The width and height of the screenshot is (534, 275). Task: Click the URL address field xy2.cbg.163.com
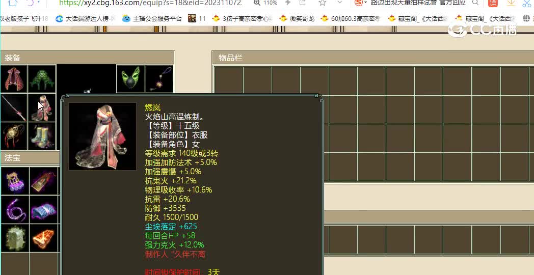(x=151, y=3)
